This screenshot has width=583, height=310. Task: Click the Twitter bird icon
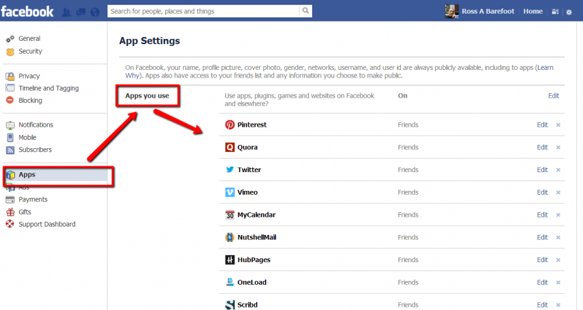230,170
